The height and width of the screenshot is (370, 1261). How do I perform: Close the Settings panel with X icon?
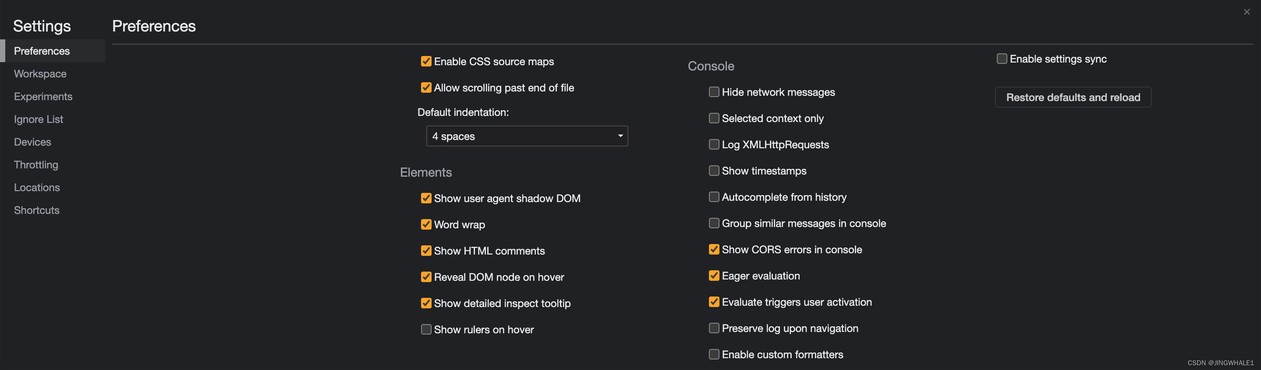1246,12
